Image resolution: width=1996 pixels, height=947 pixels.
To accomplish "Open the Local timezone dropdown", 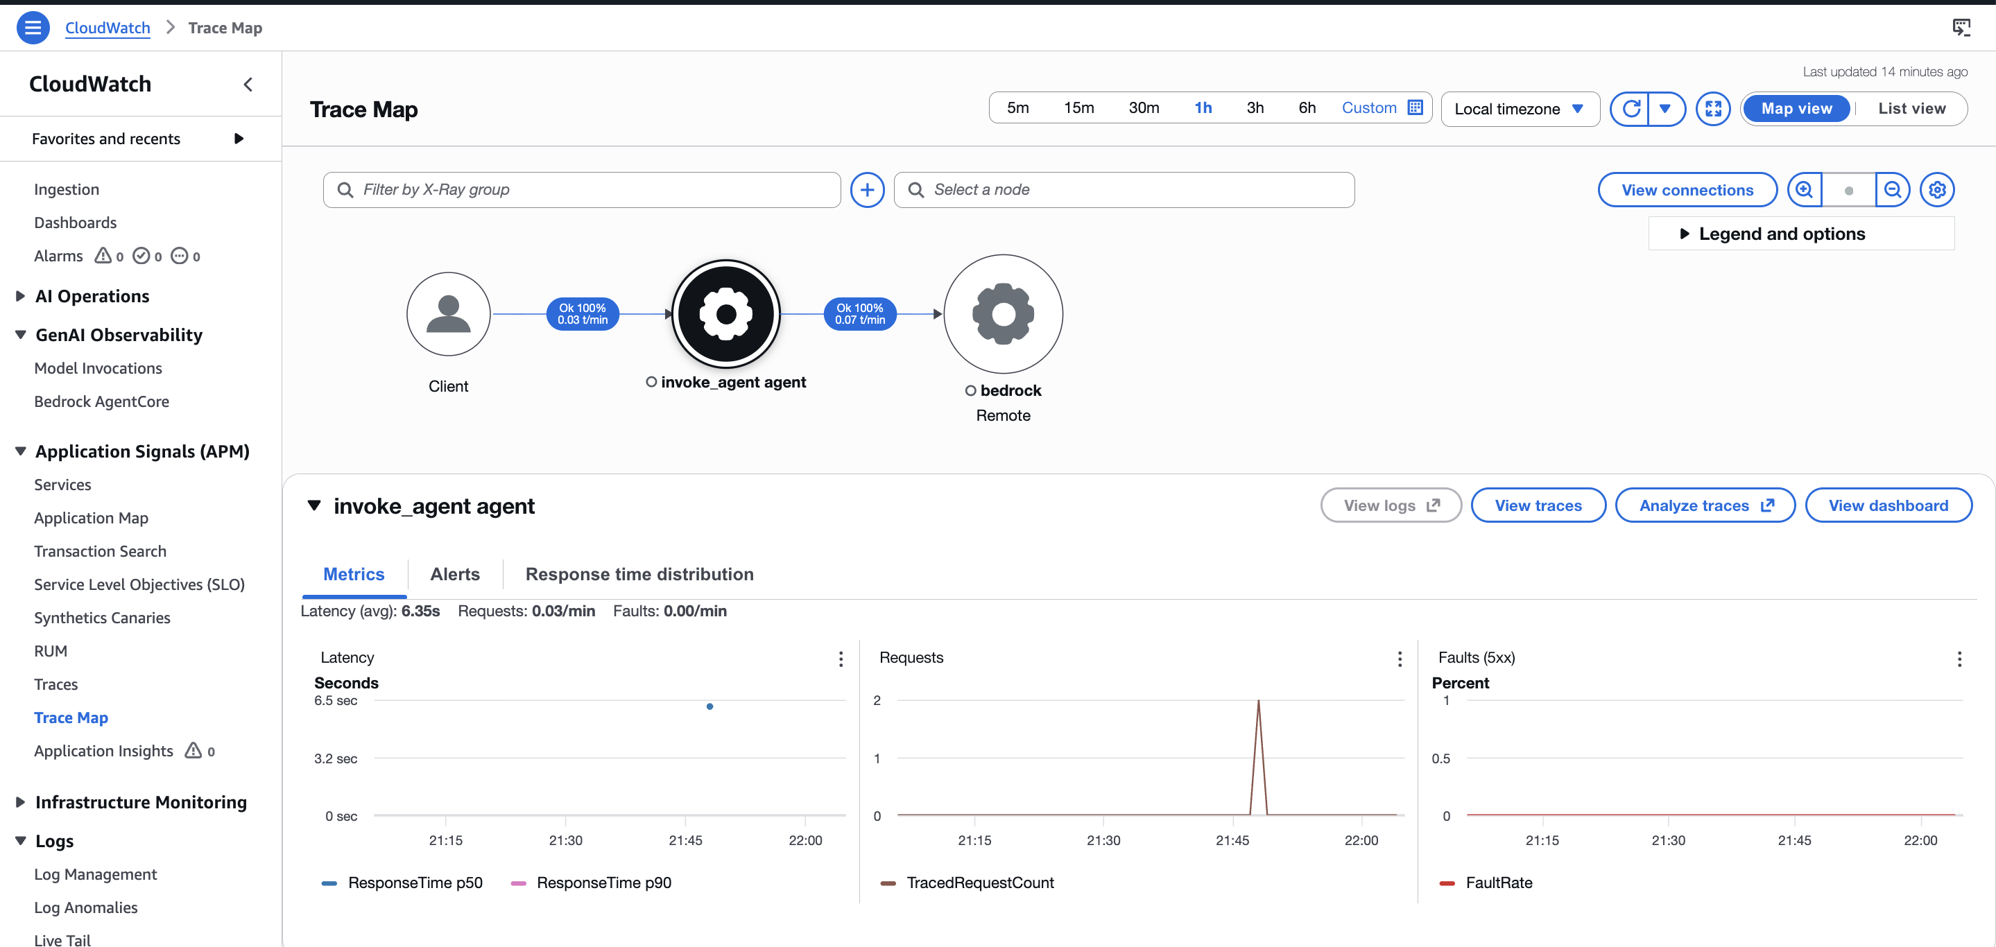I will click(x=1520, y=109).
